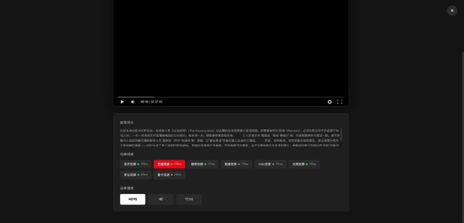
Task: Close the player overlay with X
Action: (452, 10)
